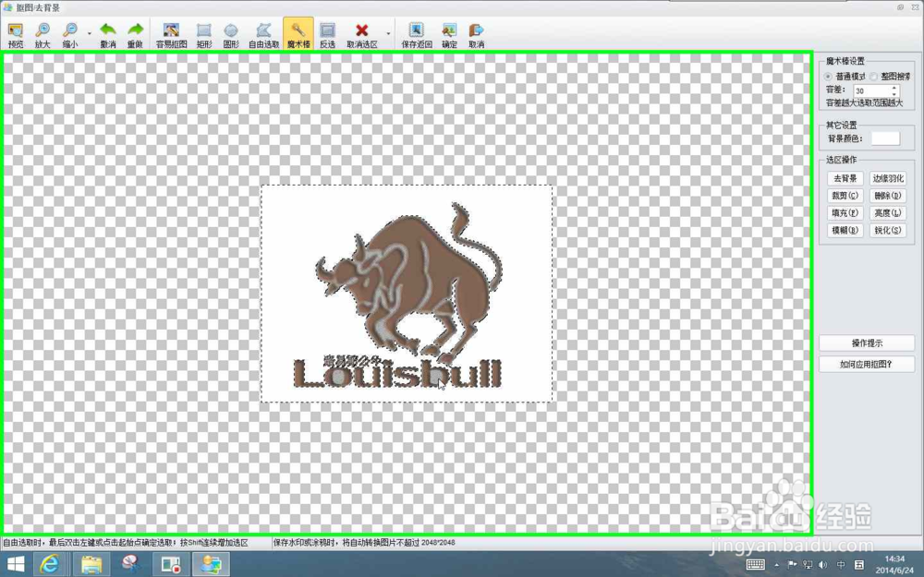Click the 容差 tolerance value field
This screenshot has width=924, height=577.
coord(871,90)
